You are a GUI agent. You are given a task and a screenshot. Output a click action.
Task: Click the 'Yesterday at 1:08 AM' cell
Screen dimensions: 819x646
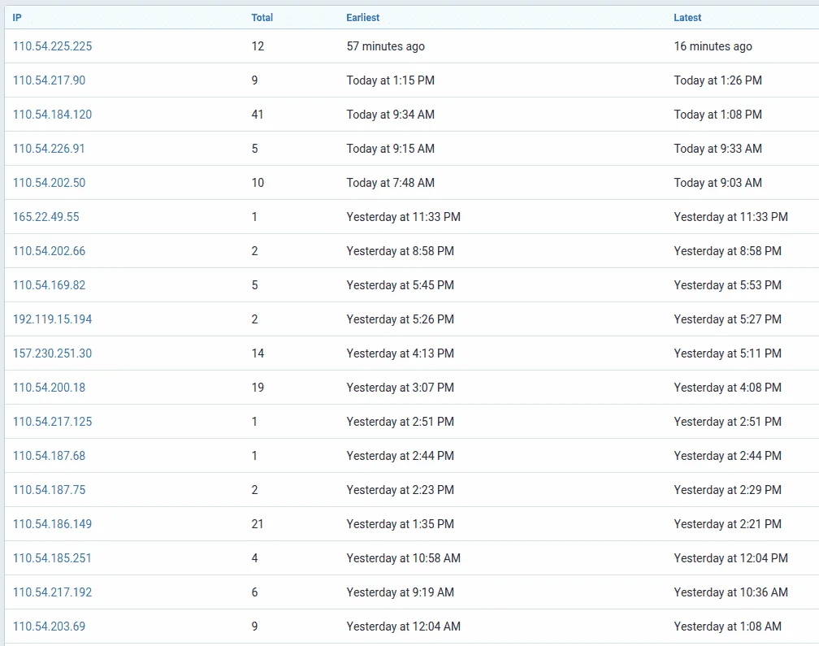point(728,626)
